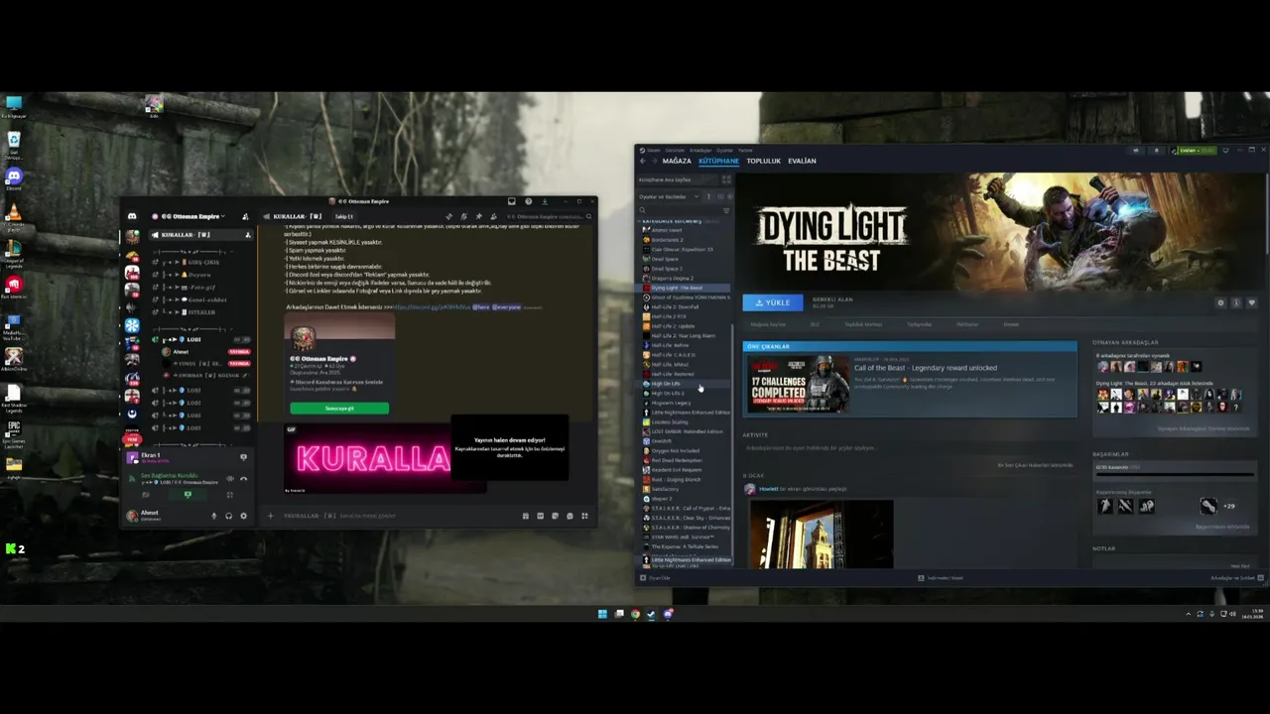1270x714 pixels.
Task: Open Chrome icon on taskbar
Action: coord(635,614)
